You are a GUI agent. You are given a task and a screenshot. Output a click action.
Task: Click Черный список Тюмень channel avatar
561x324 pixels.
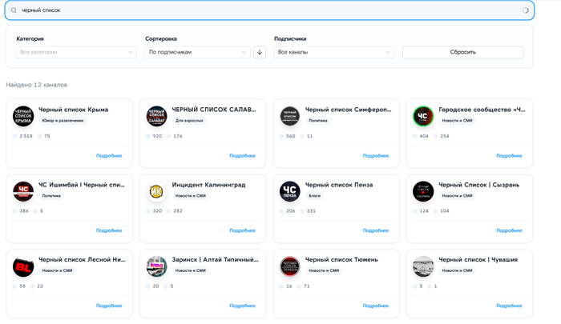click(x=289, y=266)
